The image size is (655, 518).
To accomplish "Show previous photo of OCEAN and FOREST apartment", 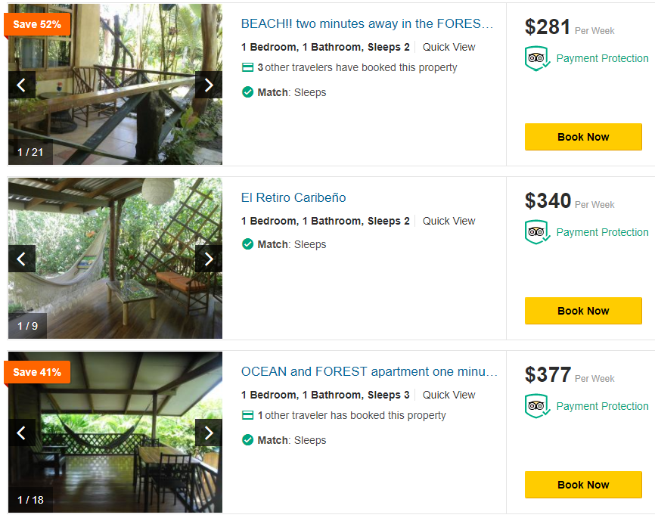I will [21, 433].
